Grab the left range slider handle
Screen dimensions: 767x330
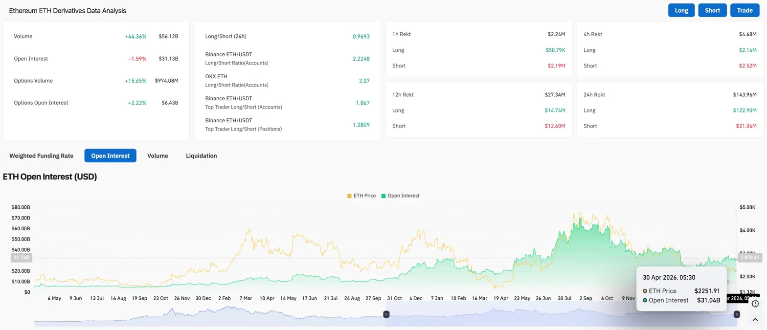[x=386, y=315]
